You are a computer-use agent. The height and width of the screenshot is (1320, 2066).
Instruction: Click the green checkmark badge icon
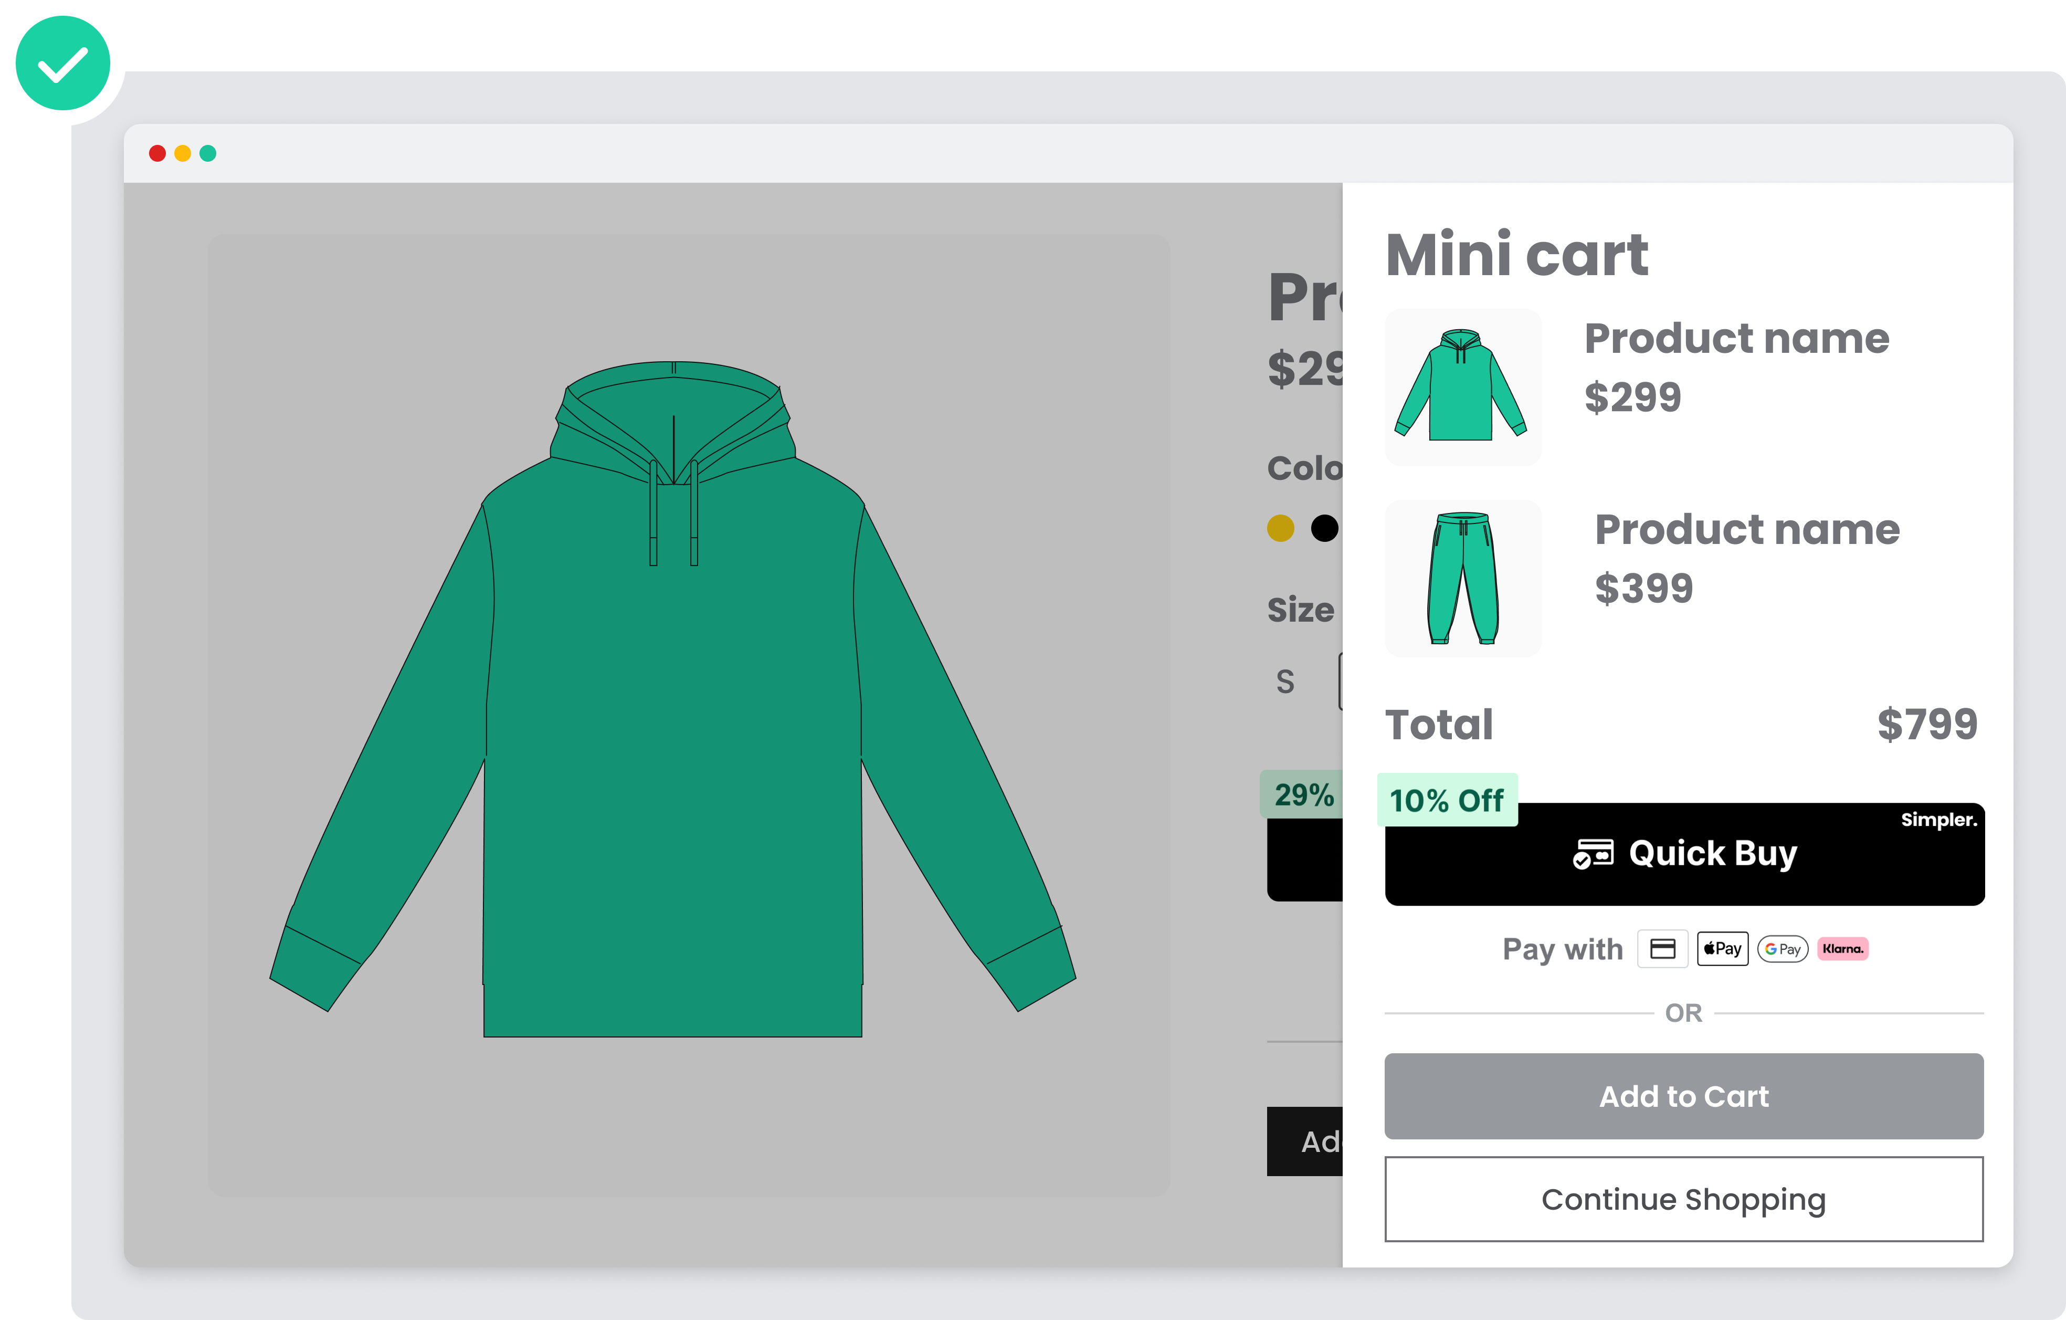pyautogui.click(x=62, y=64)
